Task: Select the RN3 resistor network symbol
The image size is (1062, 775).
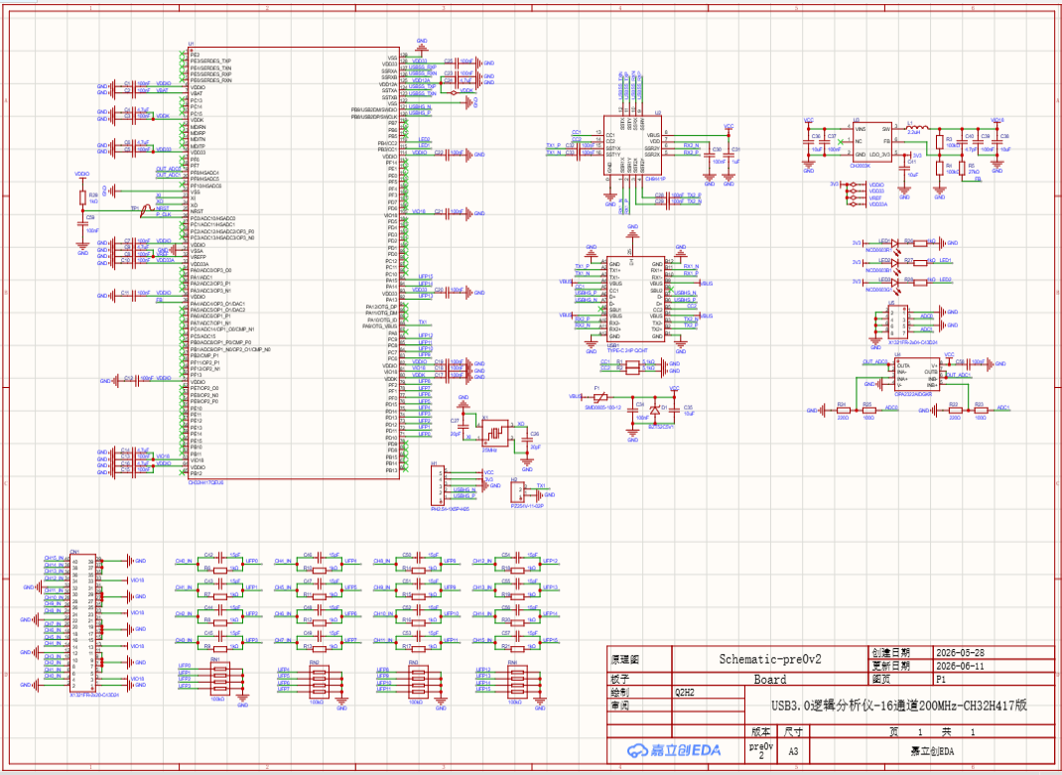Action: (419, 681)
